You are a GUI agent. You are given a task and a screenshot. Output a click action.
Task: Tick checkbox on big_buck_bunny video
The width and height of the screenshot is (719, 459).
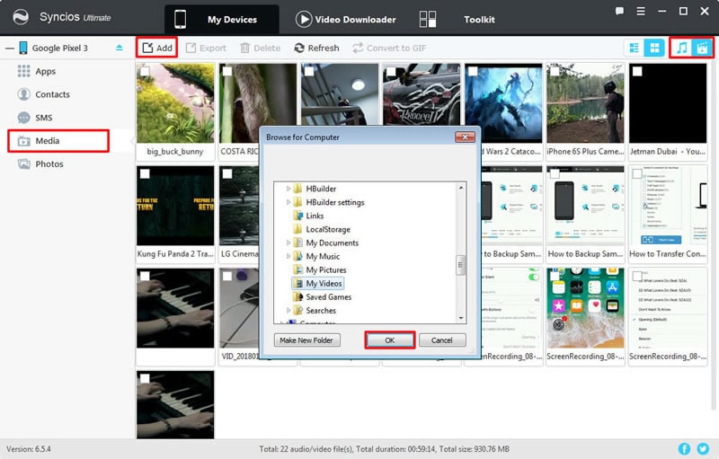145,71
